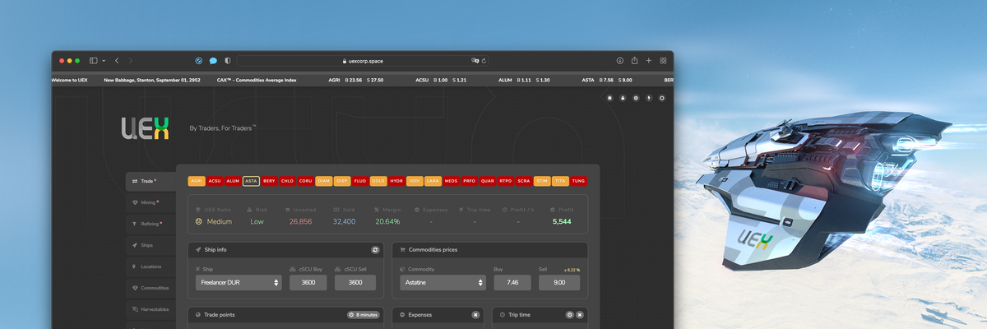The width and height of the screenshot is (987, 329).
Task: Select the DIAM commodity tag
Action: click(x=323, y=181)
